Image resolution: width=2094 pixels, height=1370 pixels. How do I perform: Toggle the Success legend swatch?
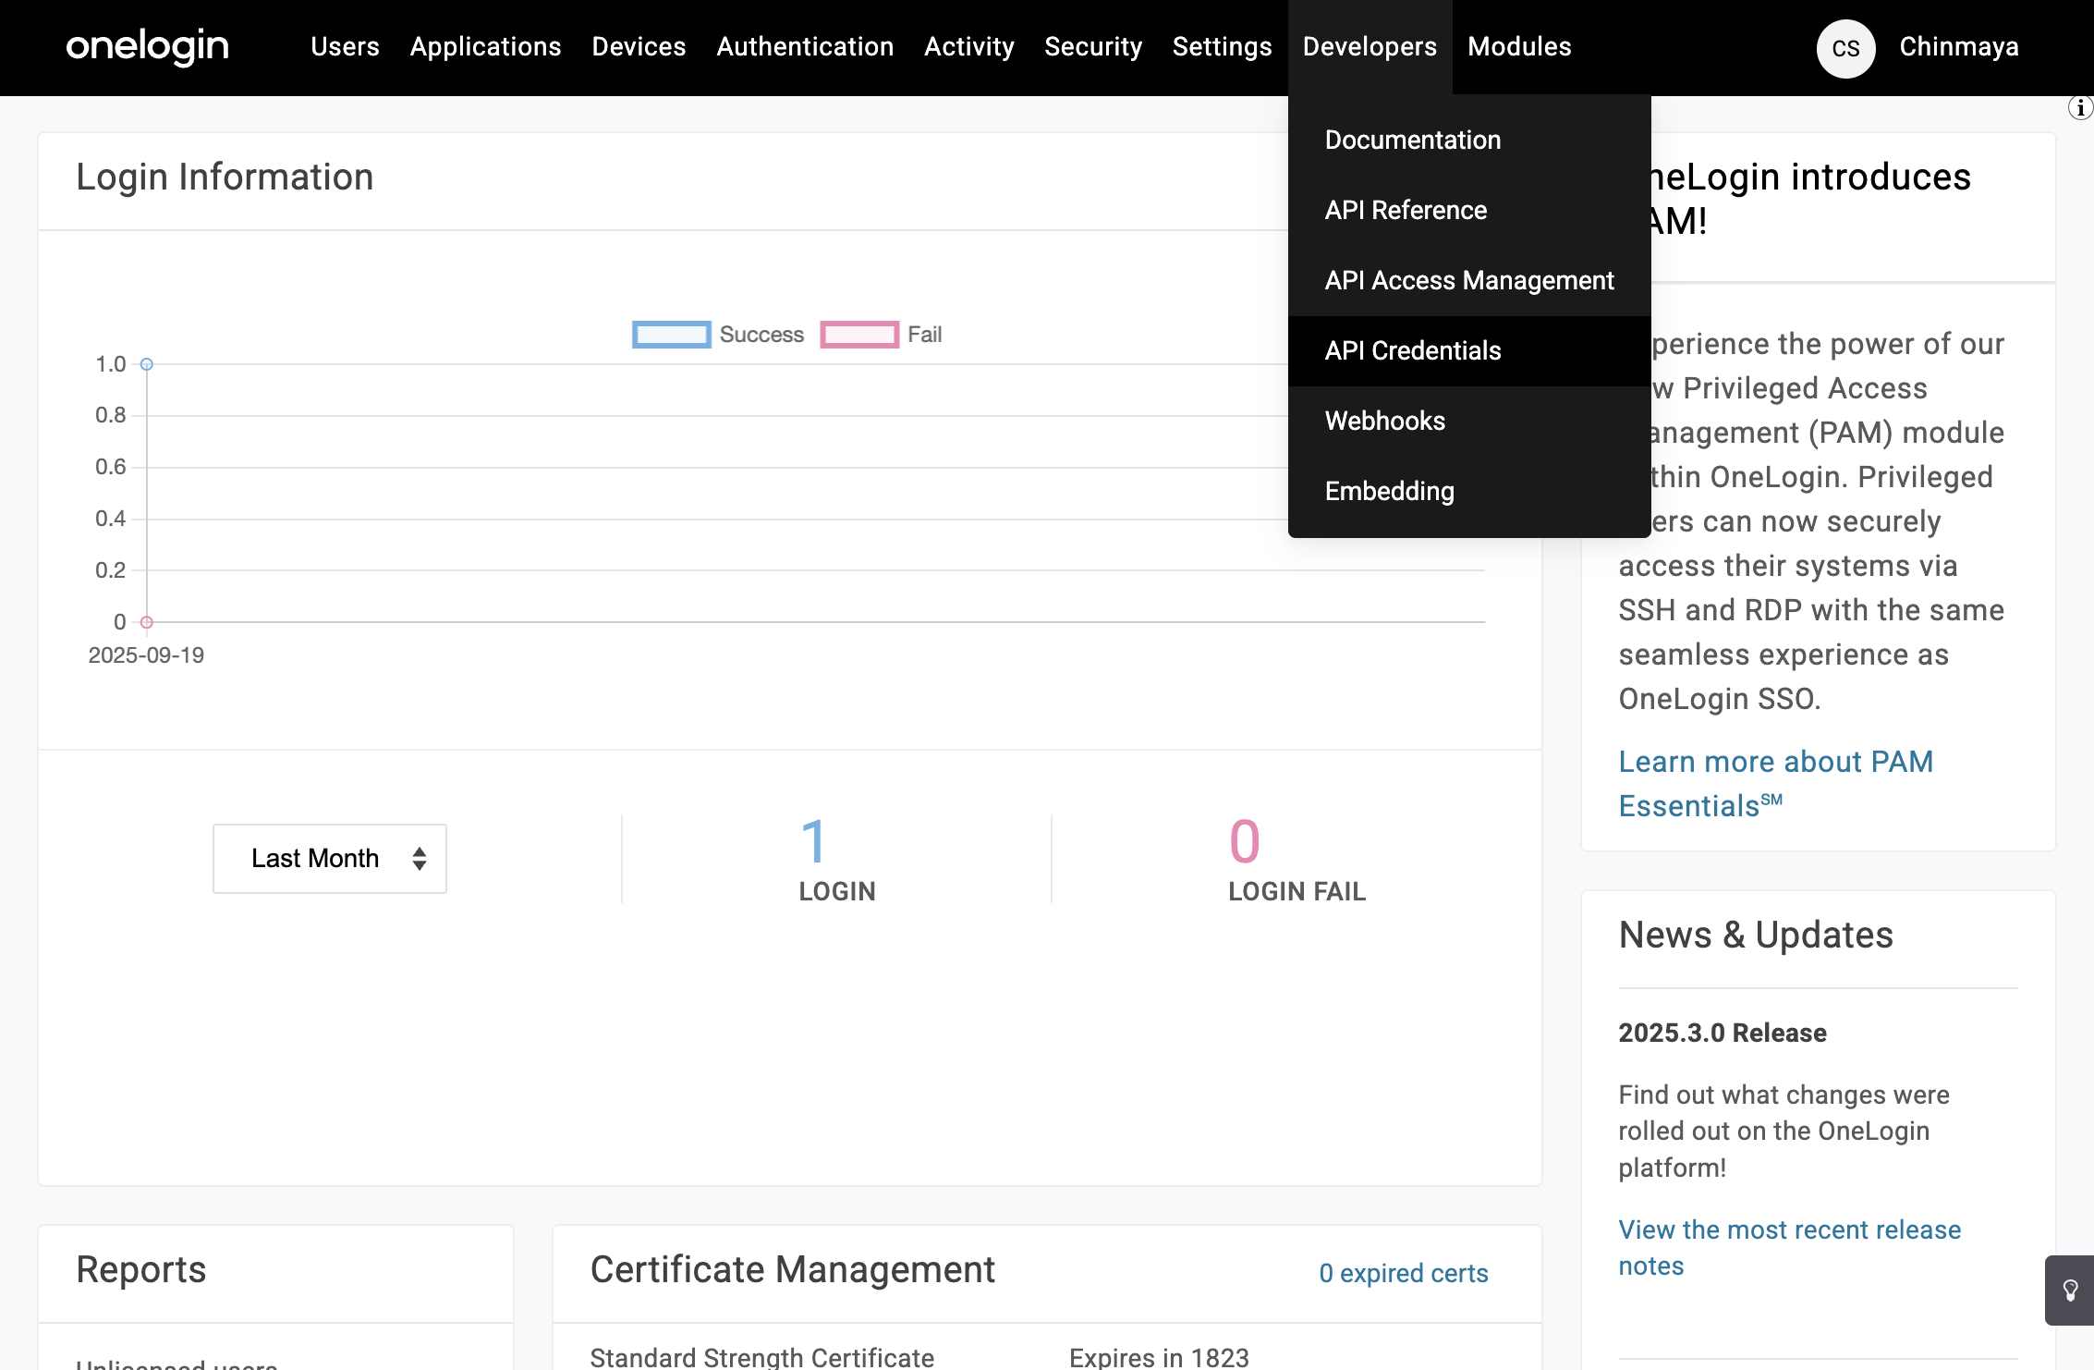(x=672, y=335)
